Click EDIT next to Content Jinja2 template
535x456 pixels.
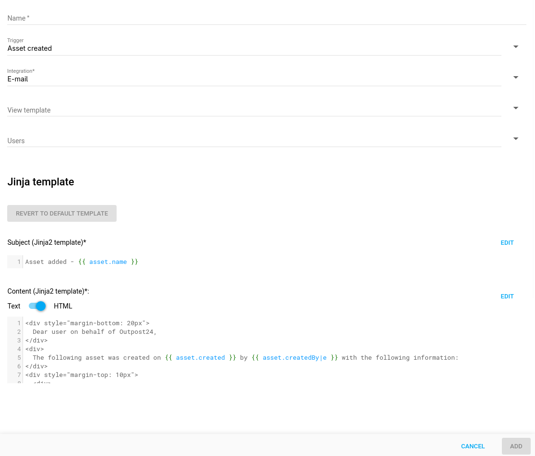(x=507, y=296)
